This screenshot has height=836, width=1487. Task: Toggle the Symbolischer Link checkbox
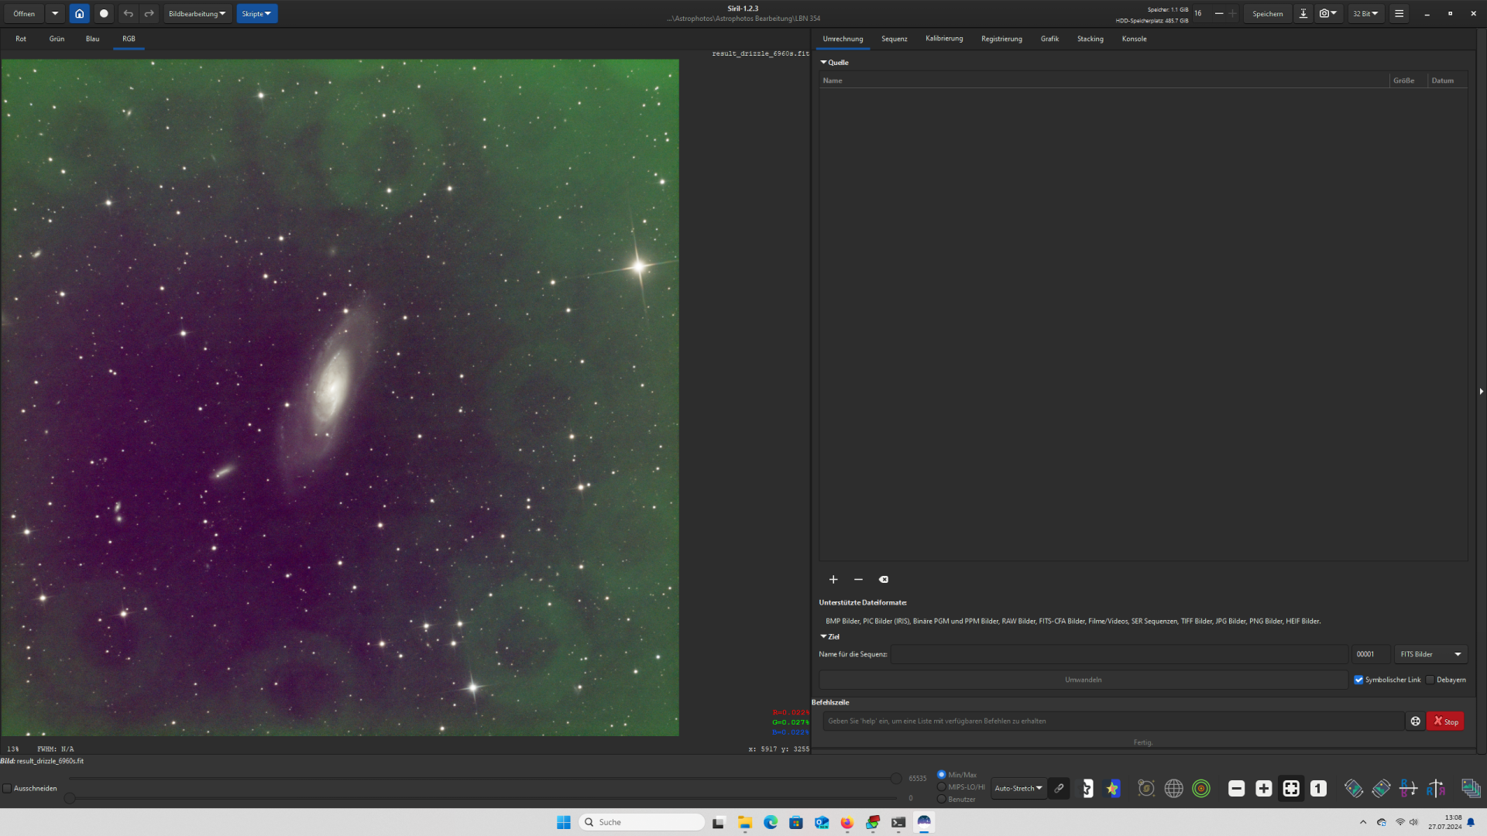[1358, 680]
